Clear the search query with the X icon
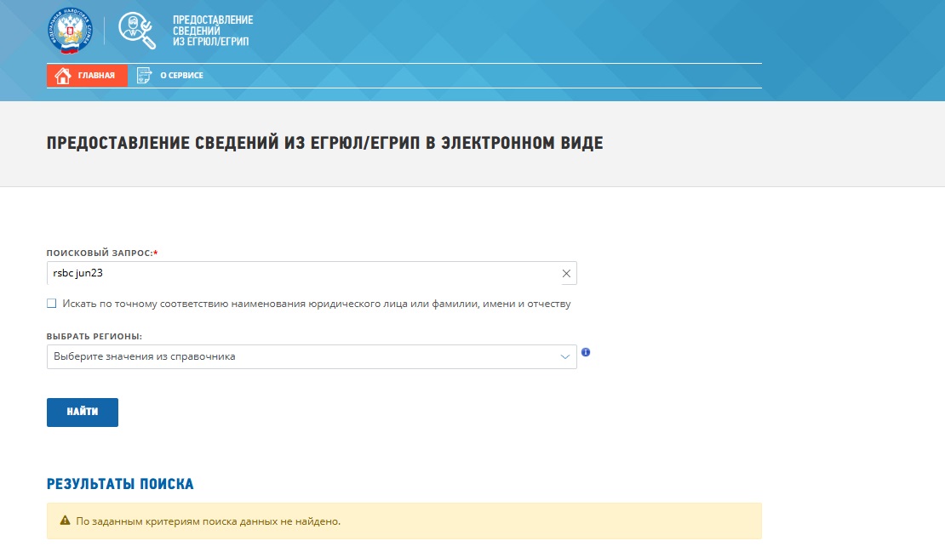Image resolution: width=945 pixels, height=552 pixels. click(x=566, y=273)
